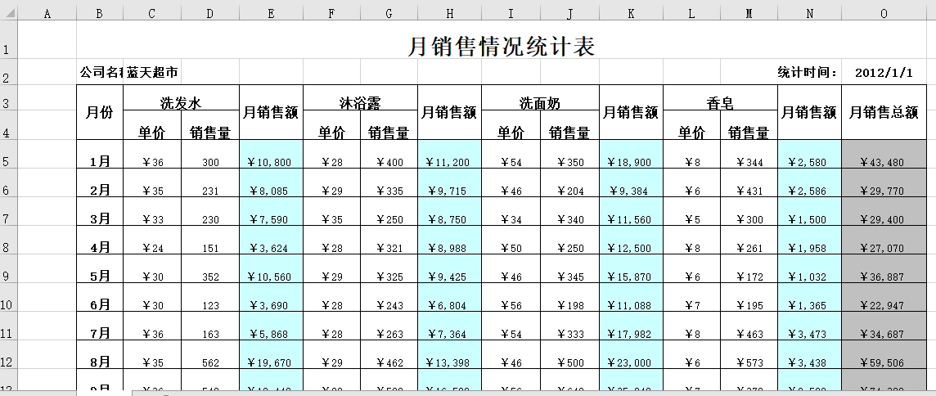936x396 pixels.
Task: Click the 洗发水 header cell
Action: 181,103
